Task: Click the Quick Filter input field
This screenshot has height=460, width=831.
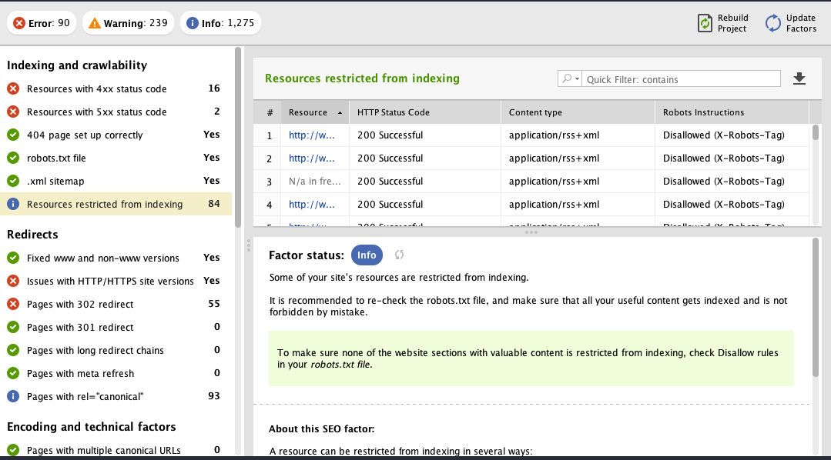Action: pos(682,79)
